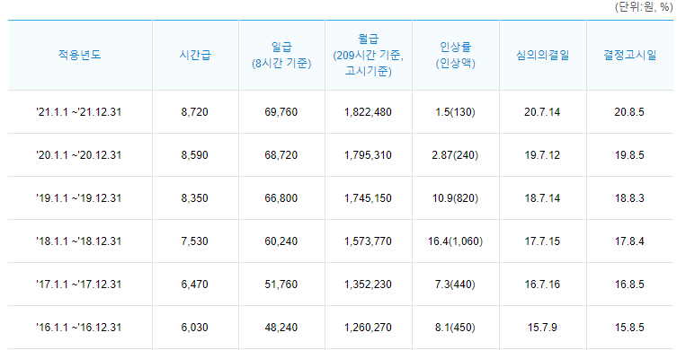Viewport: 677px width, 350px height.
Task: Select announcement date 16.8.5
Action: pos(629,284)
